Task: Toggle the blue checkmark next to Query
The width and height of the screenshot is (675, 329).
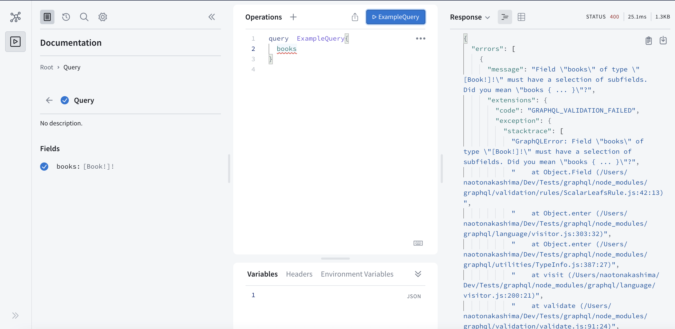Action: point(65,100)
